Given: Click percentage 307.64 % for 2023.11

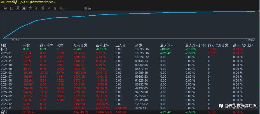Looking at the screenshot, I should (102, 108).
